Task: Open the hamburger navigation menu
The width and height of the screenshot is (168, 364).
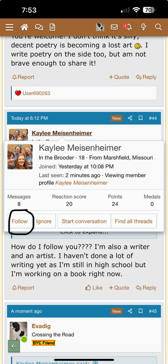Action: (10, 27)
